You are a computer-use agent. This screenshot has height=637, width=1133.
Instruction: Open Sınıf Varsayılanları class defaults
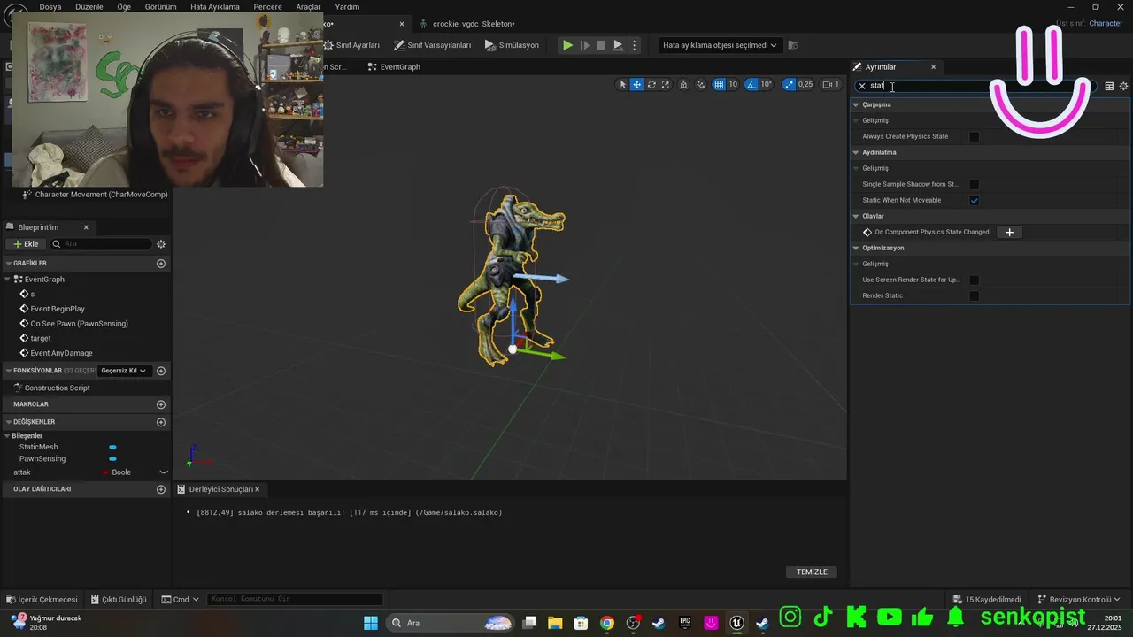point(433,45)
